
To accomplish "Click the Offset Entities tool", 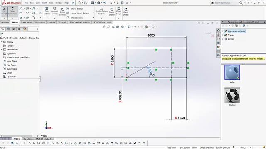I will (62, 12).
